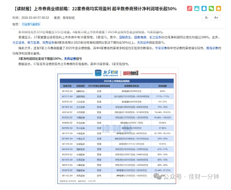Open the earnings forecast table image
The image size is (231, 190).
pos(117,127)
